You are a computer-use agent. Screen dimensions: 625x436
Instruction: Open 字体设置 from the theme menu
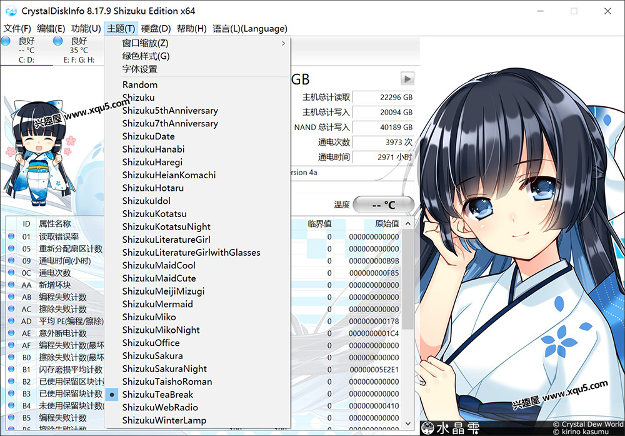point(197,69)
